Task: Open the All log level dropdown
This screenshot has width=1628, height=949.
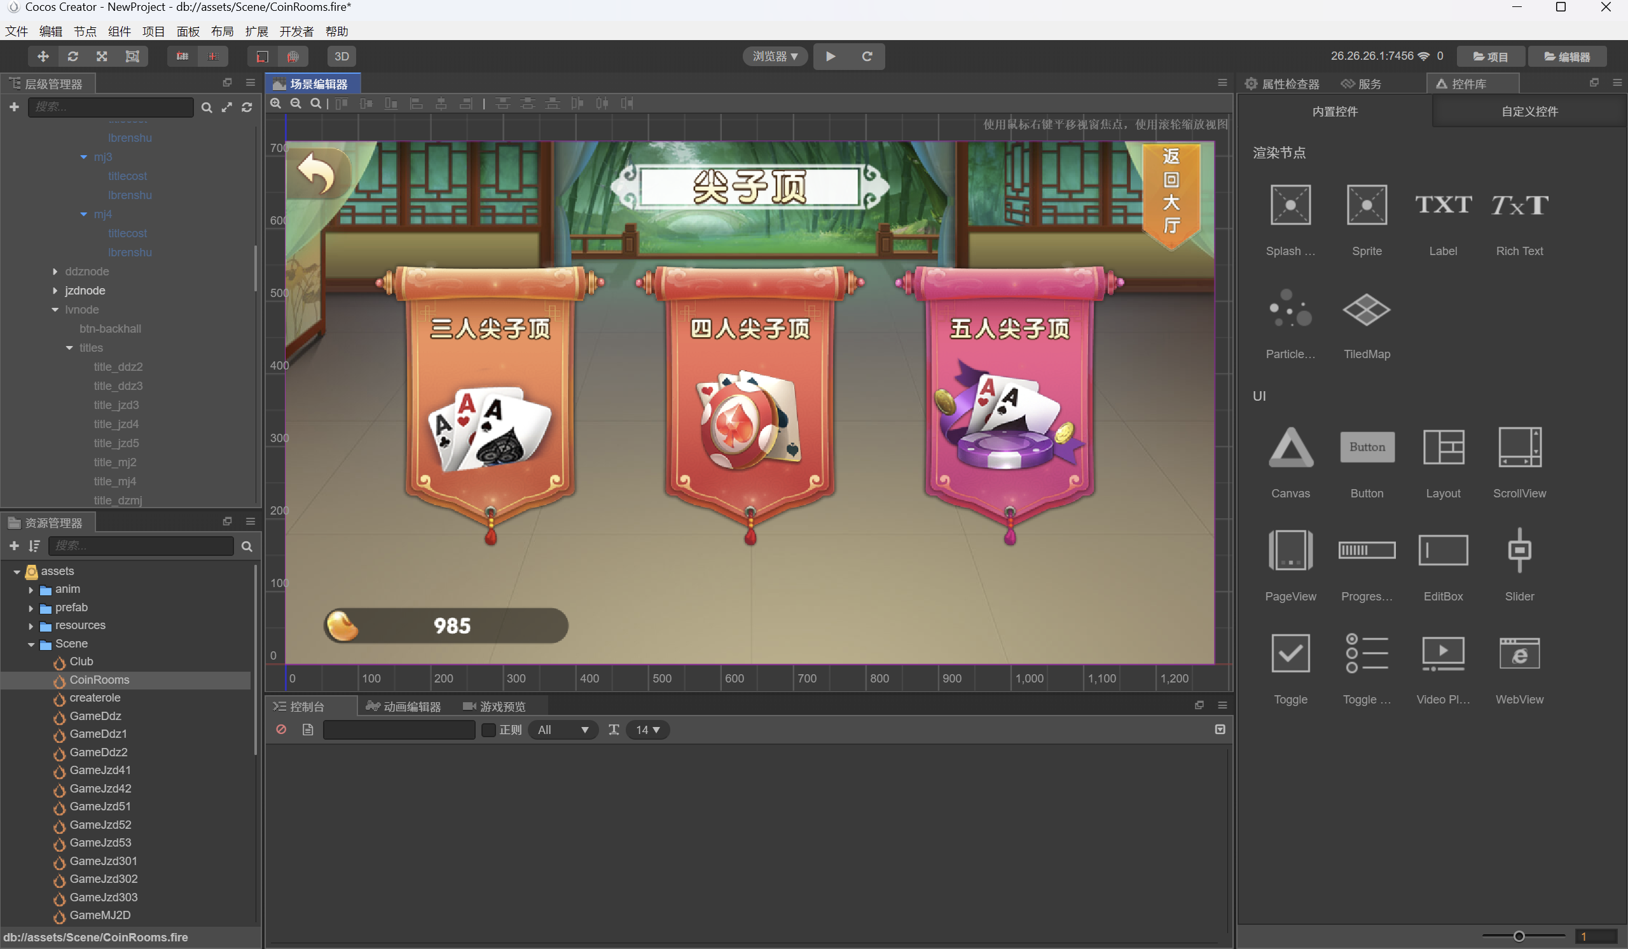Action: coord(563,730)
